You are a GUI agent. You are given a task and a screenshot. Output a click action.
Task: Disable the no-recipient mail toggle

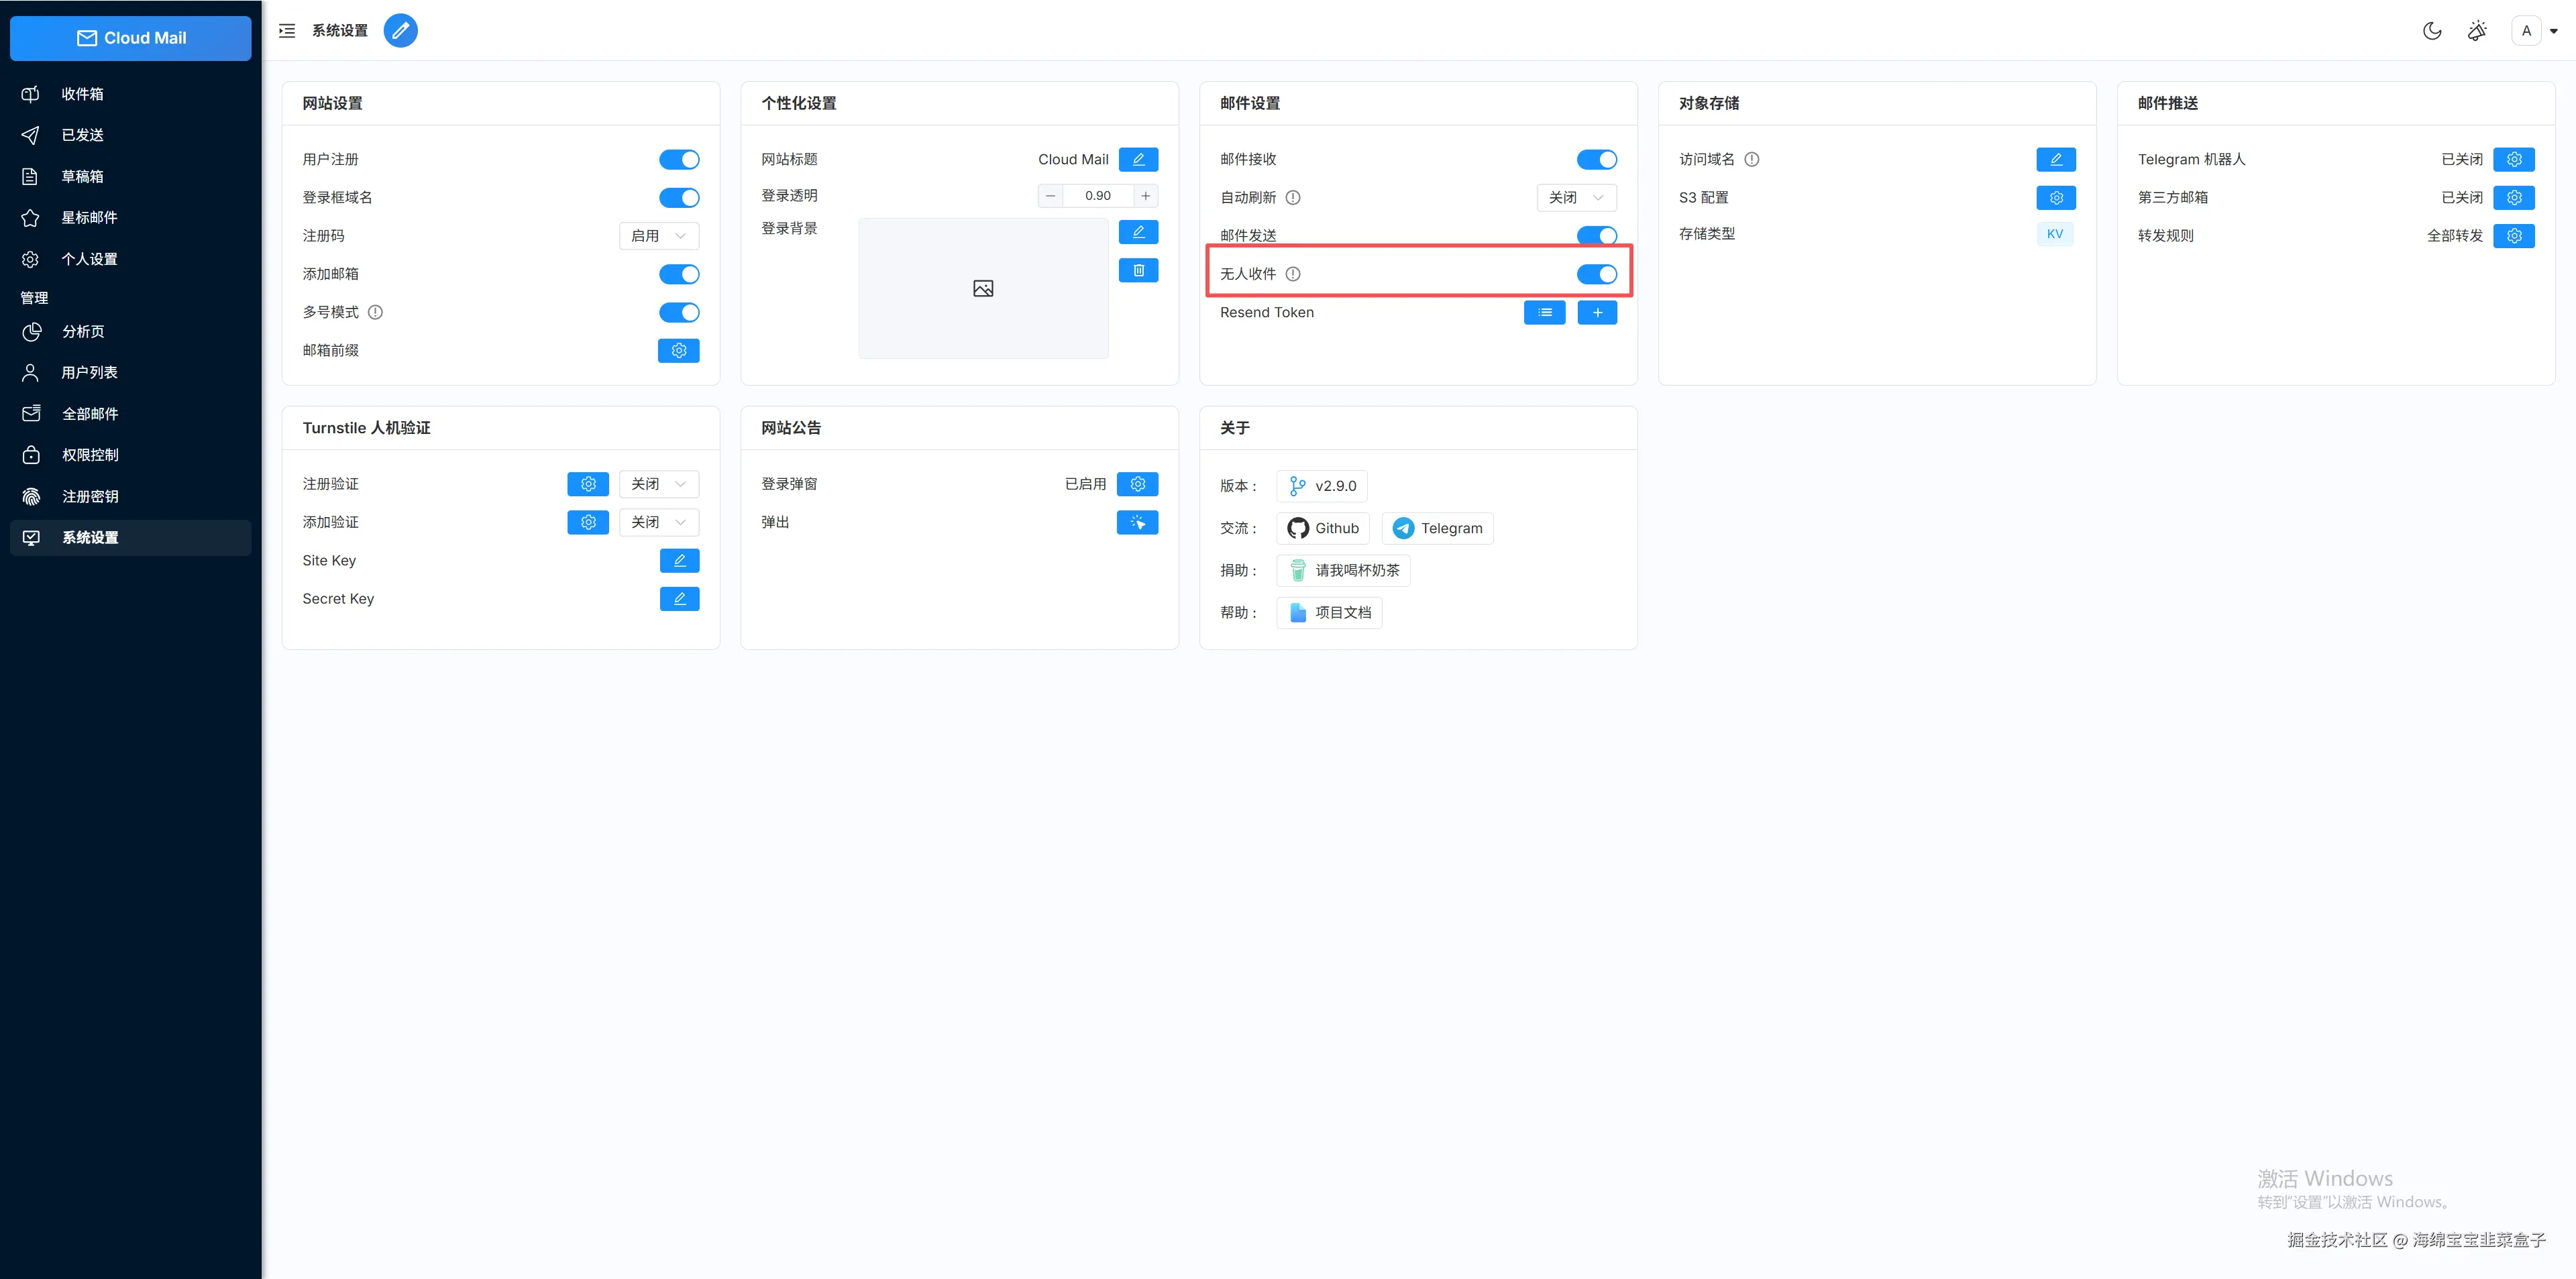(1596, 274)
